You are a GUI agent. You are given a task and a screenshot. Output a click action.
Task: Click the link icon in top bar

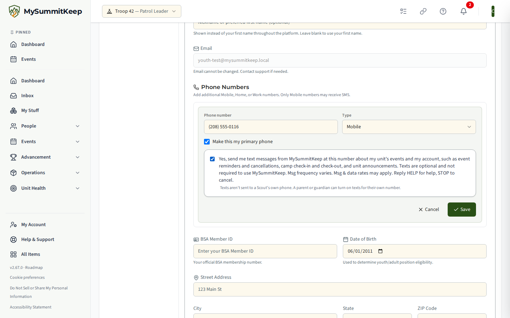(x=423, y=11)
